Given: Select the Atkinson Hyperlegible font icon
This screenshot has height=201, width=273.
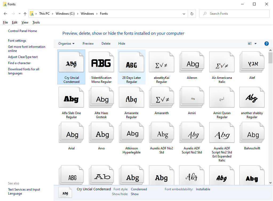Looking at the screenshot, I should tap(131, 132).
